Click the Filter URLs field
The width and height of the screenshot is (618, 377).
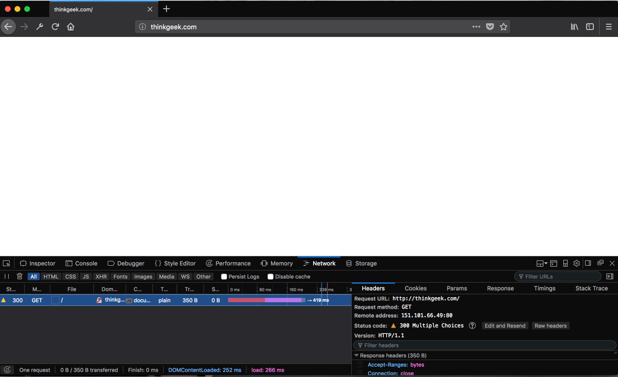point(557,277)
